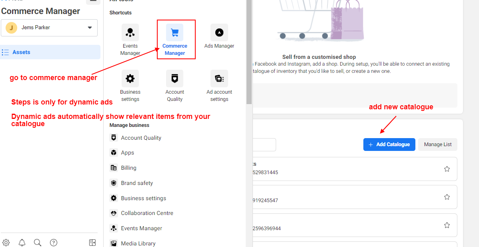Collapse the sidebar using the panel icon

(x=92, y=243)
